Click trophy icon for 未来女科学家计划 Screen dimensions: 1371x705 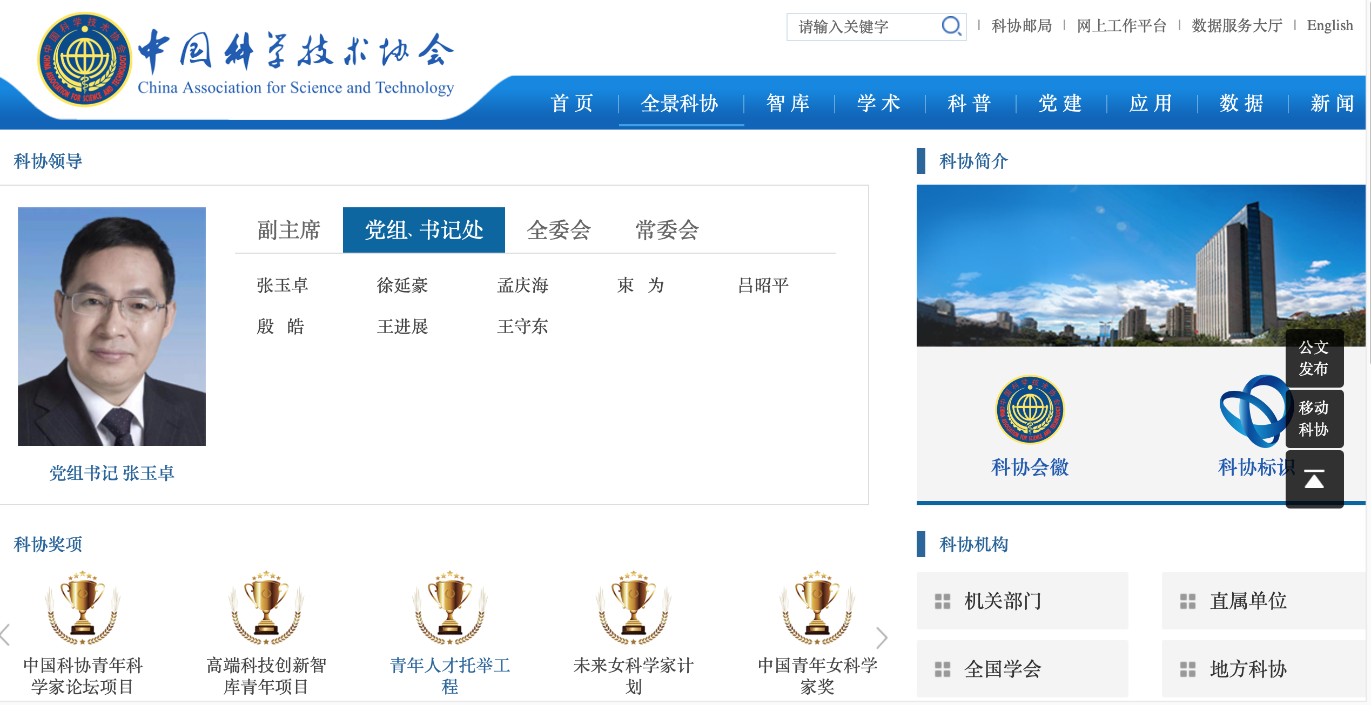pyautogui.click(x=634, y=608)
